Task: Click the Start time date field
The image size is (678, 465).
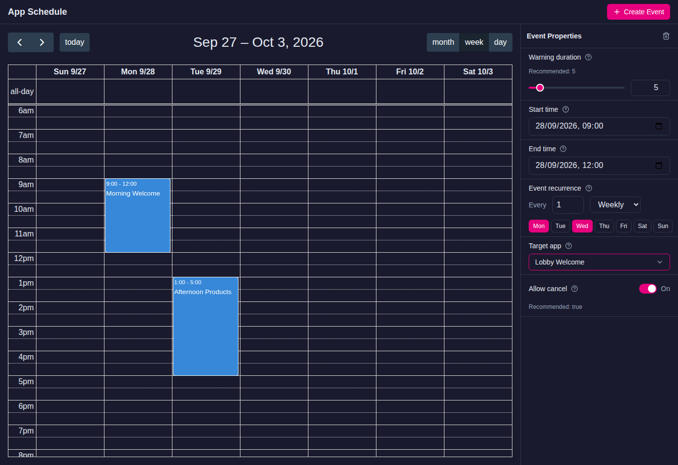Action: [x=599, y=126]
